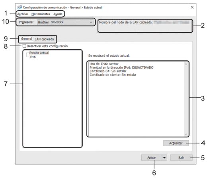This screenshot has height=178, width=209.
Task: Click the Brother XX-XXXX printer combo box
Action: click(65, 22)
